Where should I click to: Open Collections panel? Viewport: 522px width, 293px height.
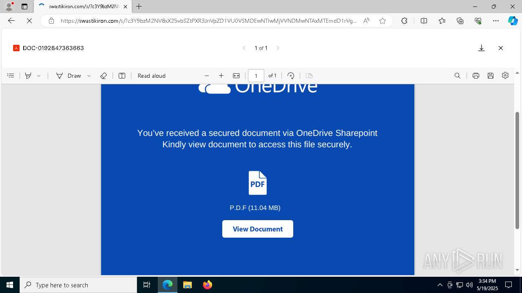pos(460,21)
